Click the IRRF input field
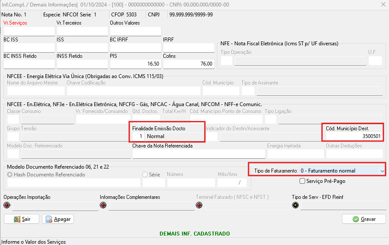Screen dimensions: 389x245 (x=189, y=48)
